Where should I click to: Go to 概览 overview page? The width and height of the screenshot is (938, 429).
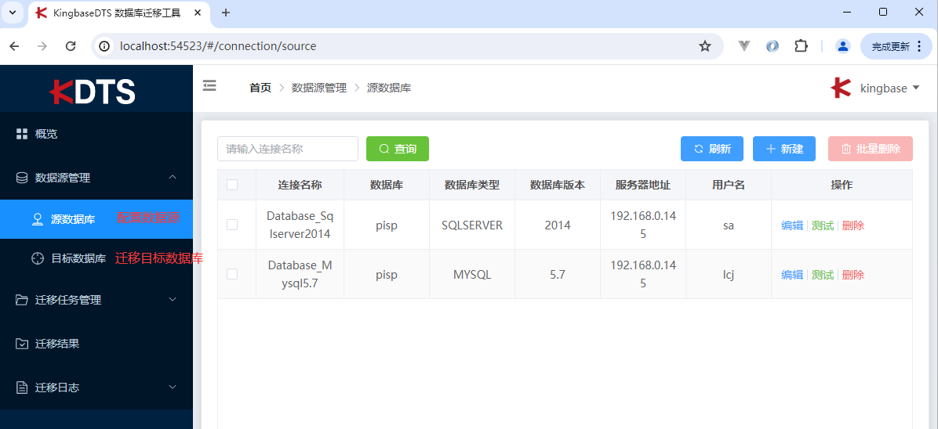pyautogui.click(x=46, y=134)
